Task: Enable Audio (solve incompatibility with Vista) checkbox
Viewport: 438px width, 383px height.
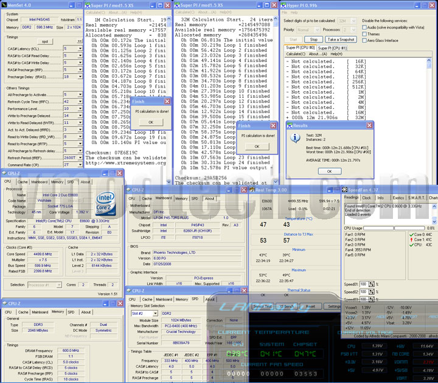Action: 364,27
